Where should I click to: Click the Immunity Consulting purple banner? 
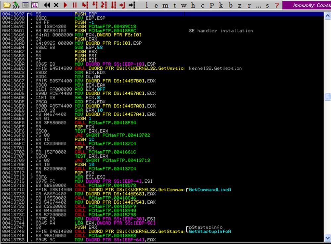coord(307,5)
